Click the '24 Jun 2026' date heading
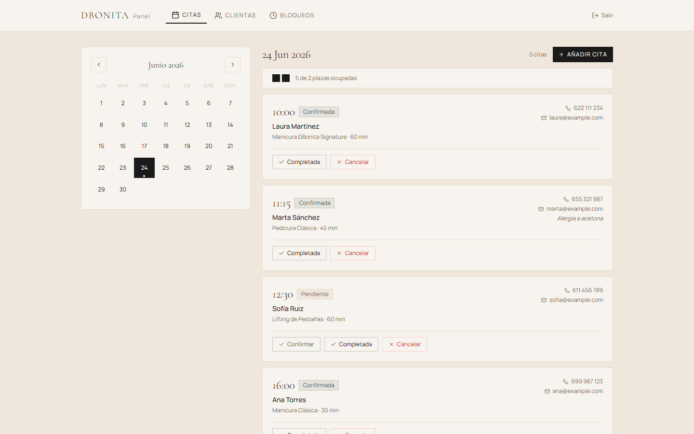The height and width of the screenshot is (434, 694). click(x=286, y=55)
